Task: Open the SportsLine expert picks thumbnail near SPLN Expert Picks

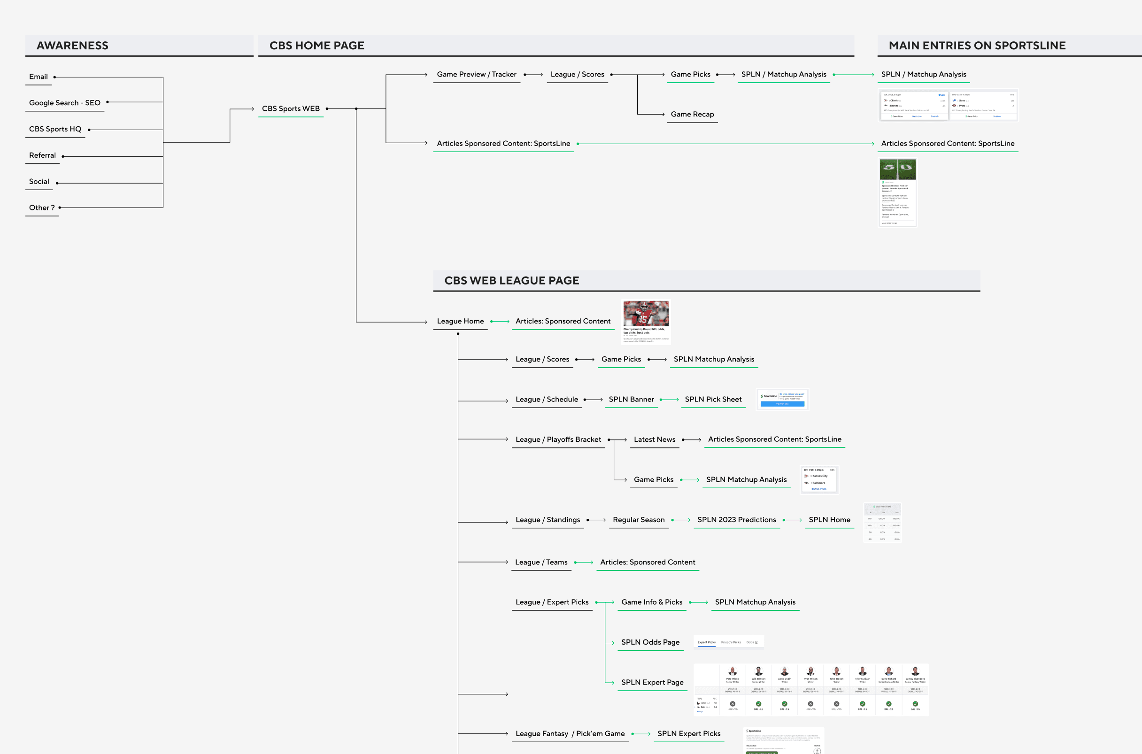Action: point(784,741)
